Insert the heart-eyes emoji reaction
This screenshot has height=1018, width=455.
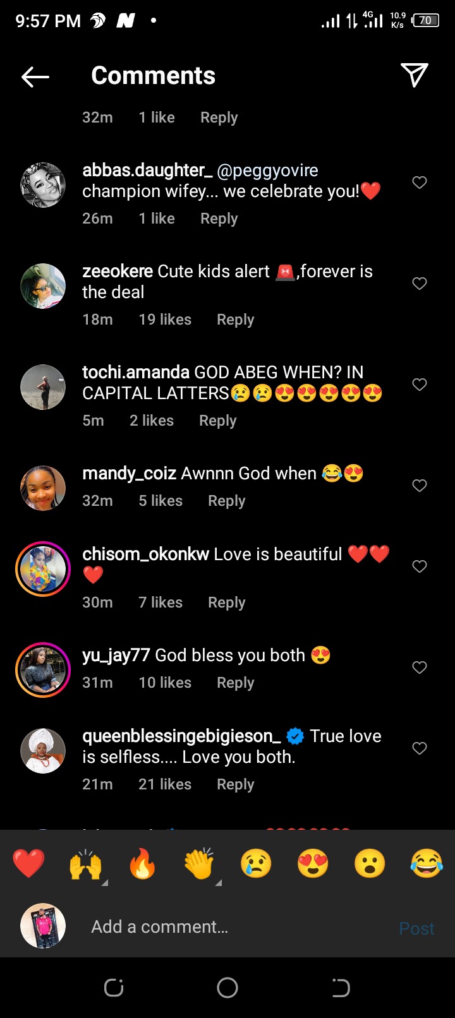click(x=313, y=864)
